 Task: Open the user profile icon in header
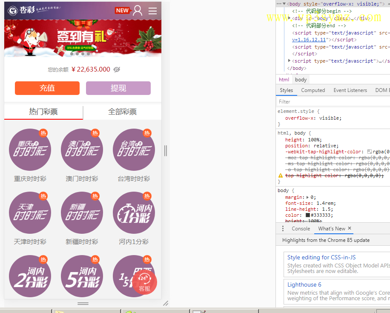point(138,11)
